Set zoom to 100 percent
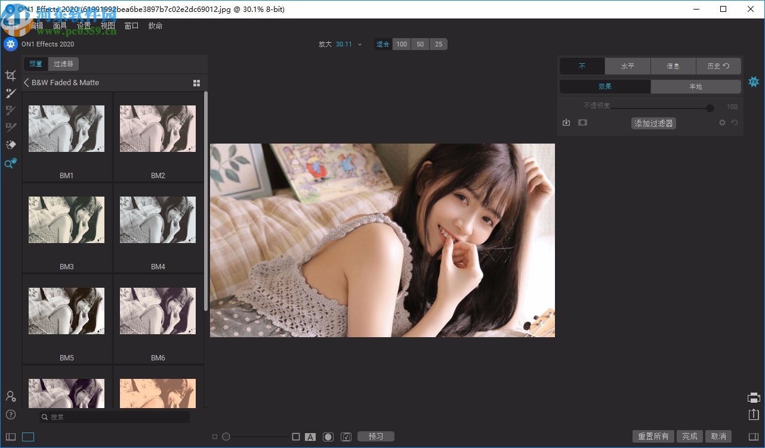 (402, 44)
